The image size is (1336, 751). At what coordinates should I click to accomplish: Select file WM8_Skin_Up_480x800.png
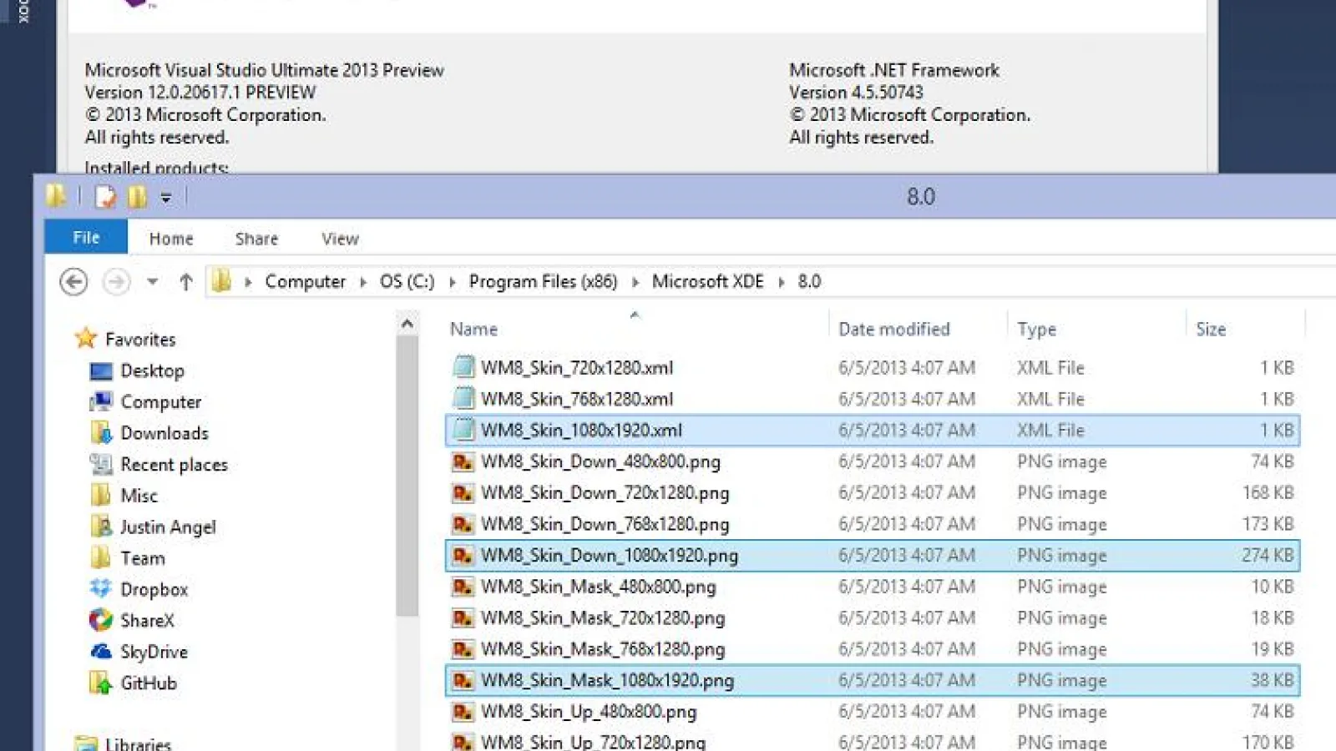[x=873, y=712]
